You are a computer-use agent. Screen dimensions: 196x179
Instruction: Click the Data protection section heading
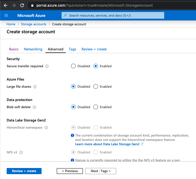(19, 100)
